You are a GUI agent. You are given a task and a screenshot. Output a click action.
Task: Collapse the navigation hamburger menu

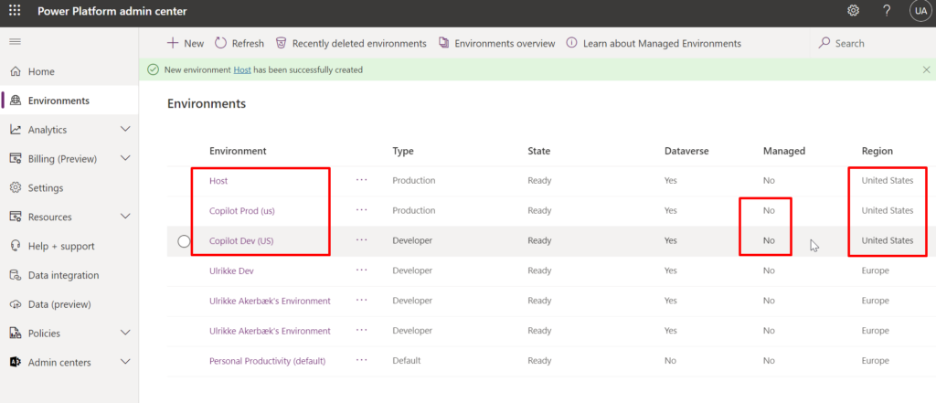click(x=15, y=41)
